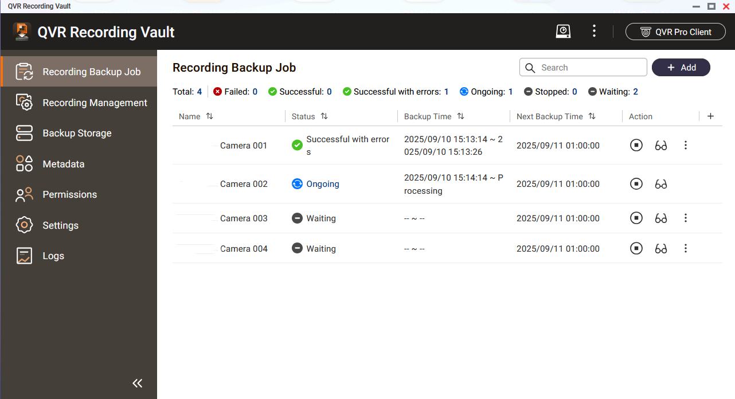735x399 pixels.
Task: Open more options for Camera 001
Action: coord(686,146)
